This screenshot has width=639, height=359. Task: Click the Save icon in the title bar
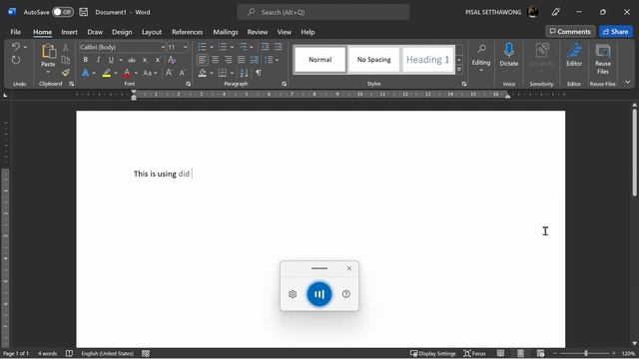(84, 12)
